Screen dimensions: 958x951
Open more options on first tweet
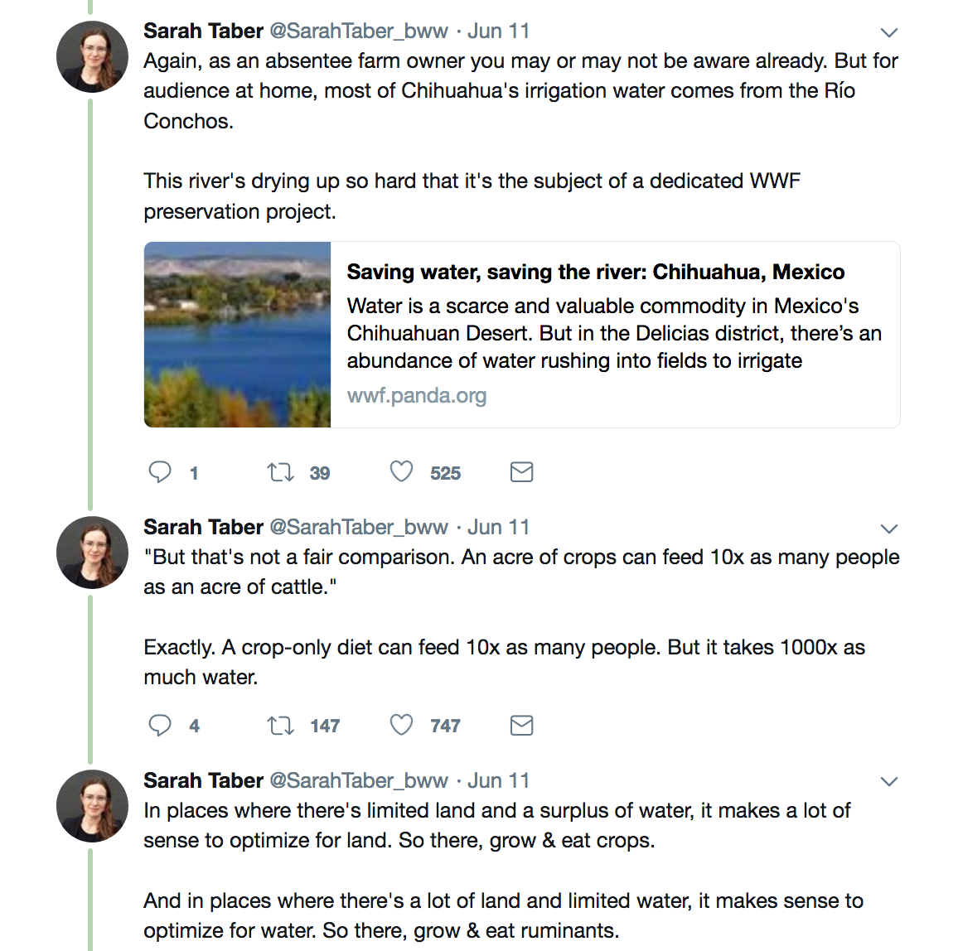(x=889, y=33)
